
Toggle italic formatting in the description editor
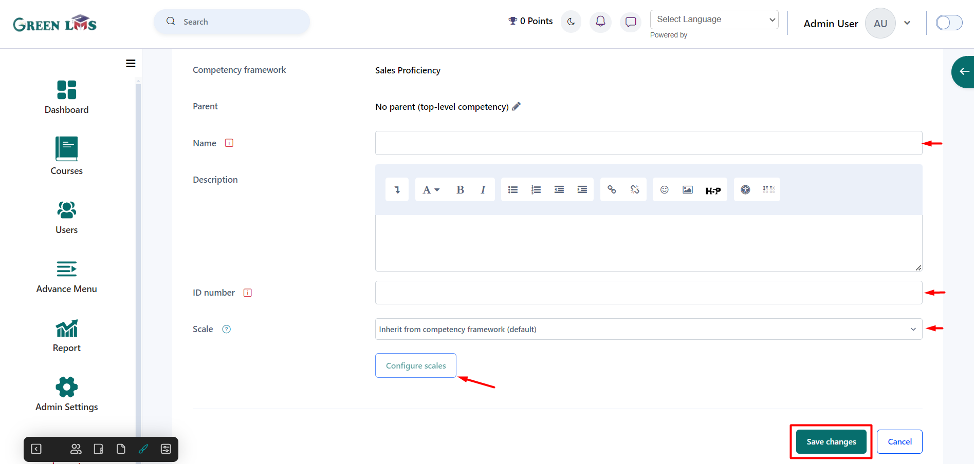point(483,190)
